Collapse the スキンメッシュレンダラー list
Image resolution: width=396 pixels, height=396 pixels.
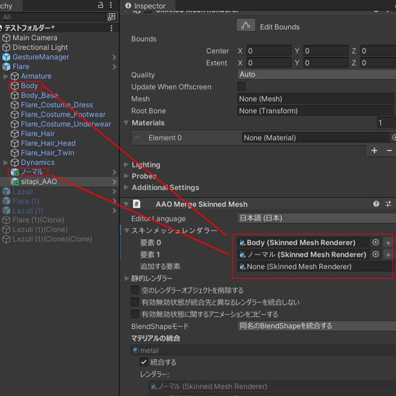(x=126, y=230)
